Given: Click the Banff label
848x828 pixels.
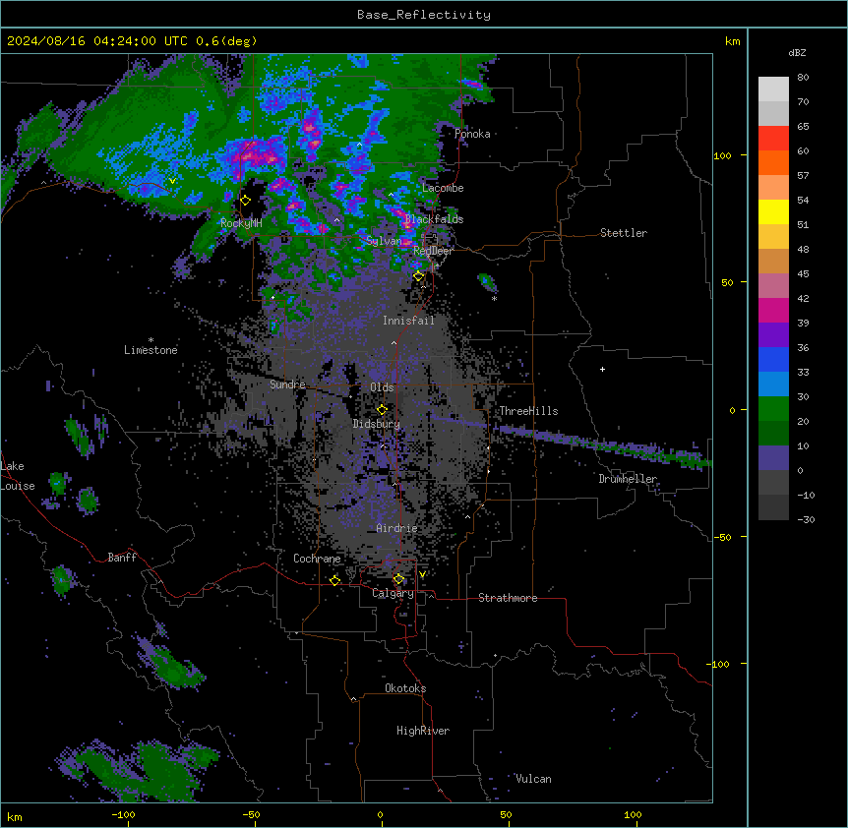Looking at the screenshot, I should [122, 558].
